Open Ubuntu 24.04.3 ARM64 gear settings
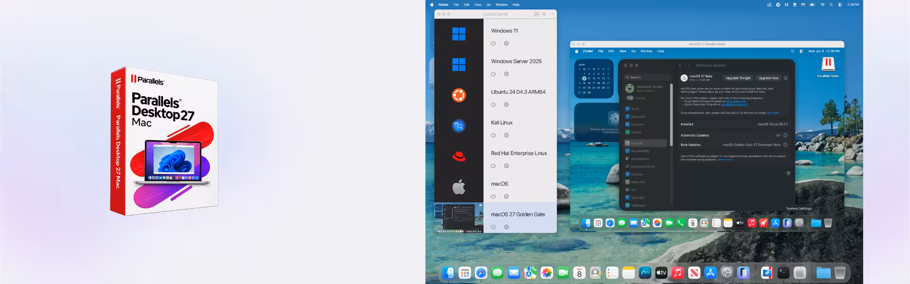This screenshot has height=284, width=910. tap(506, 105)
